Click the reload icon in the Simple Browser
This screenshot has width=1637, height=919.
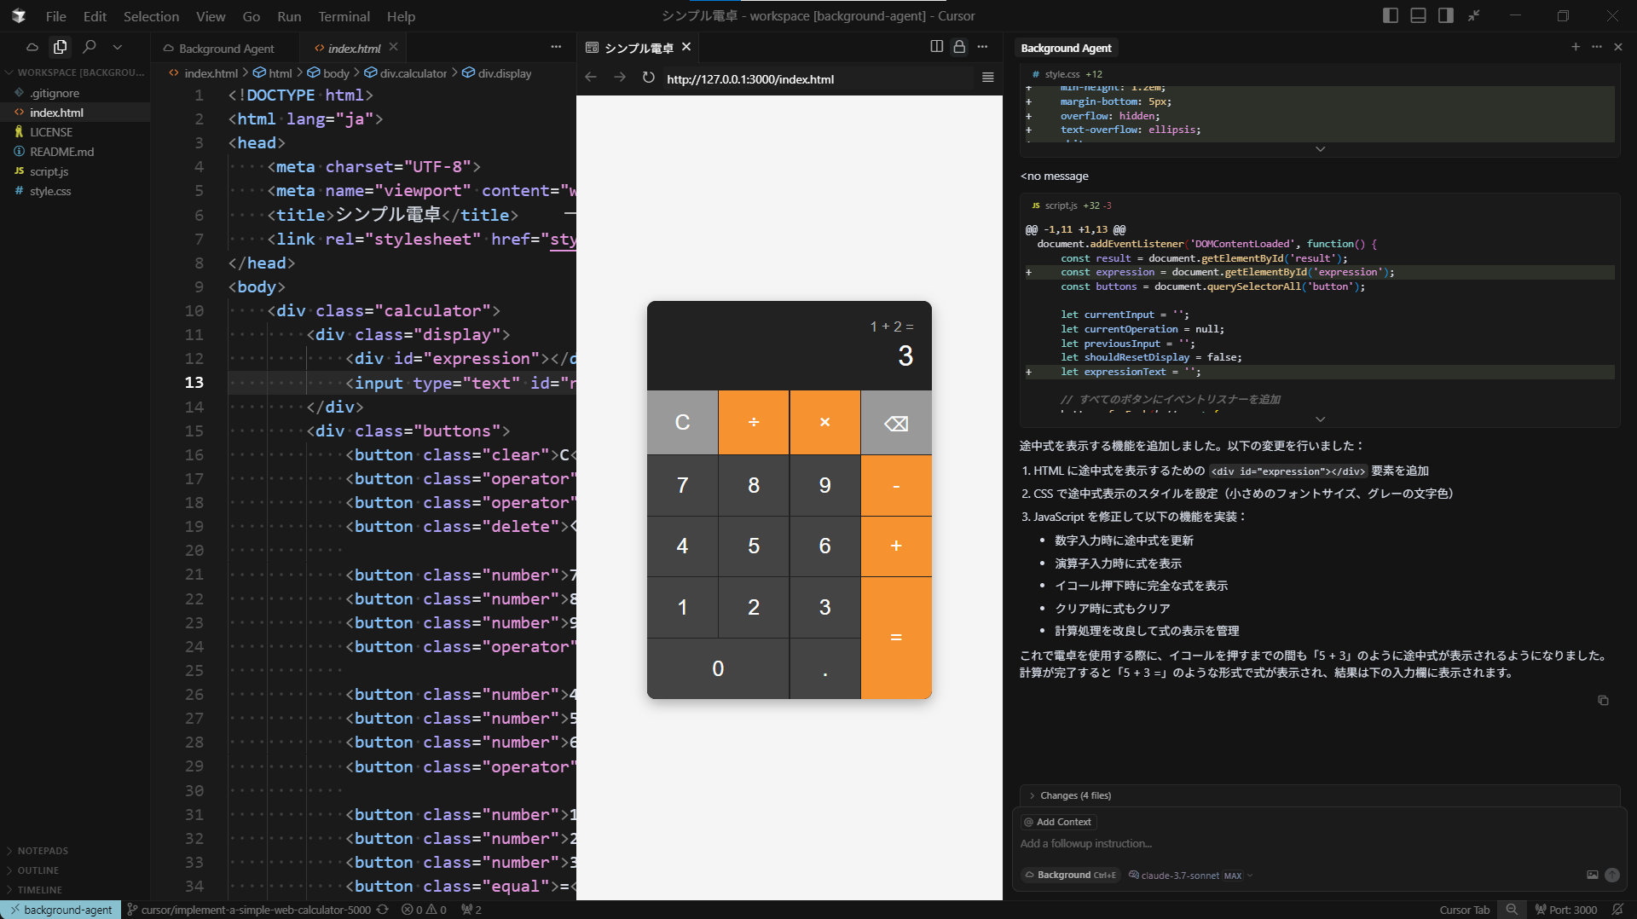648,78
